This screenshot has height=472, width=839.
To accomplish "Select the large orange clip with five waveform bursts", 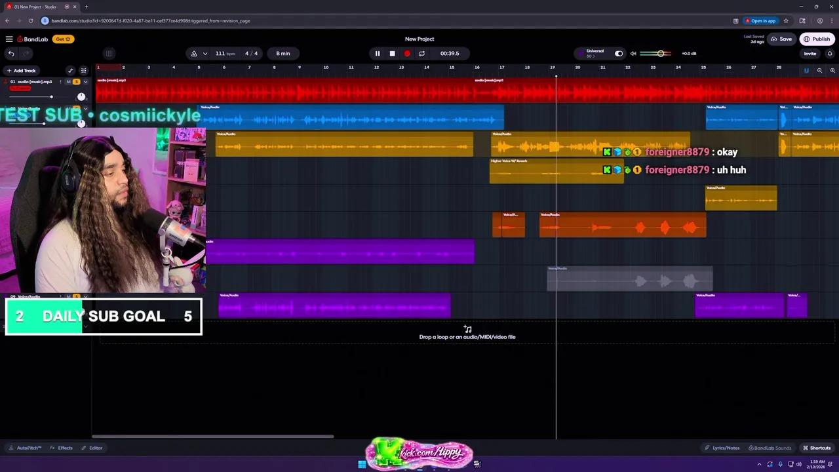I will tap(623, 225).
